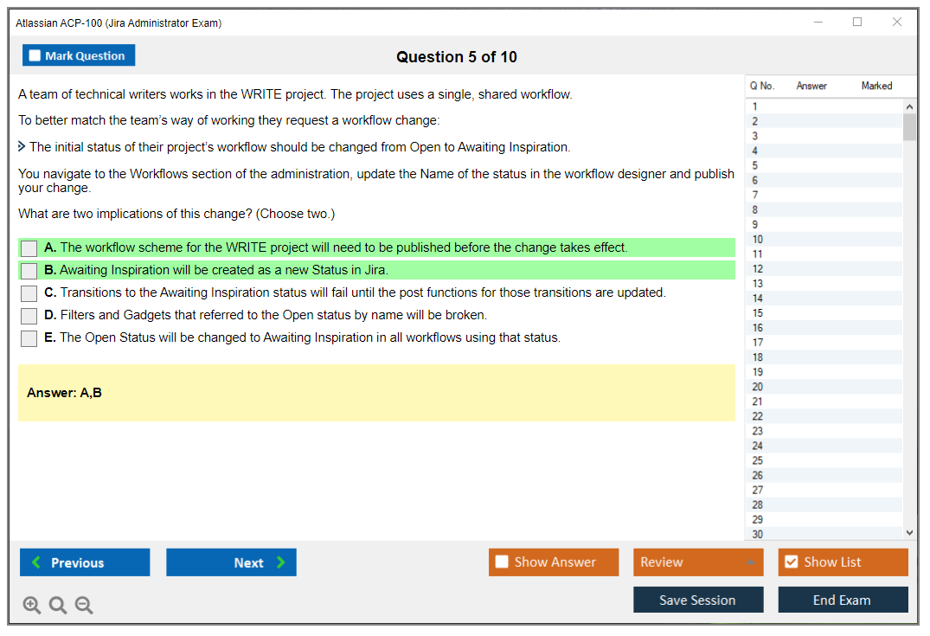The image size is (930, 636).
Task: Click the reset zoom magnifier icon
Action: (x=58, y=605)
